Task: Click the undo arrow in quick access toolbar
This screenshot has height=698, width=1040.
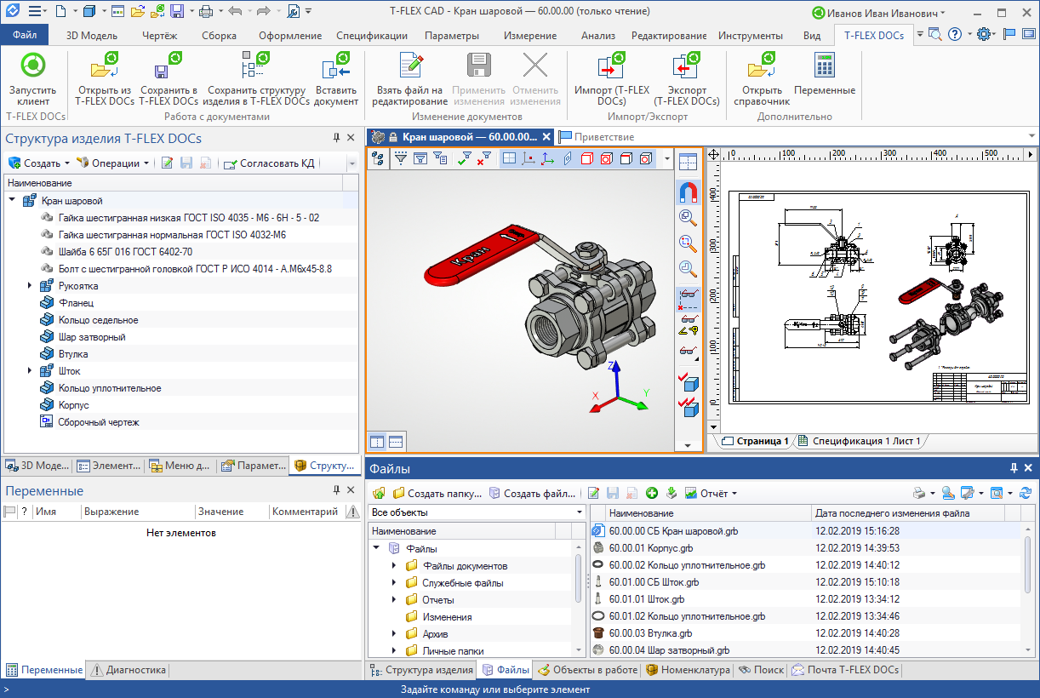Action: (236, 12)
